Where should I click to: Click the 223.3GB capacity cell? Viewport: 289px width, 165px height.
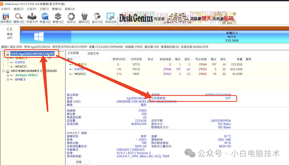237,64
